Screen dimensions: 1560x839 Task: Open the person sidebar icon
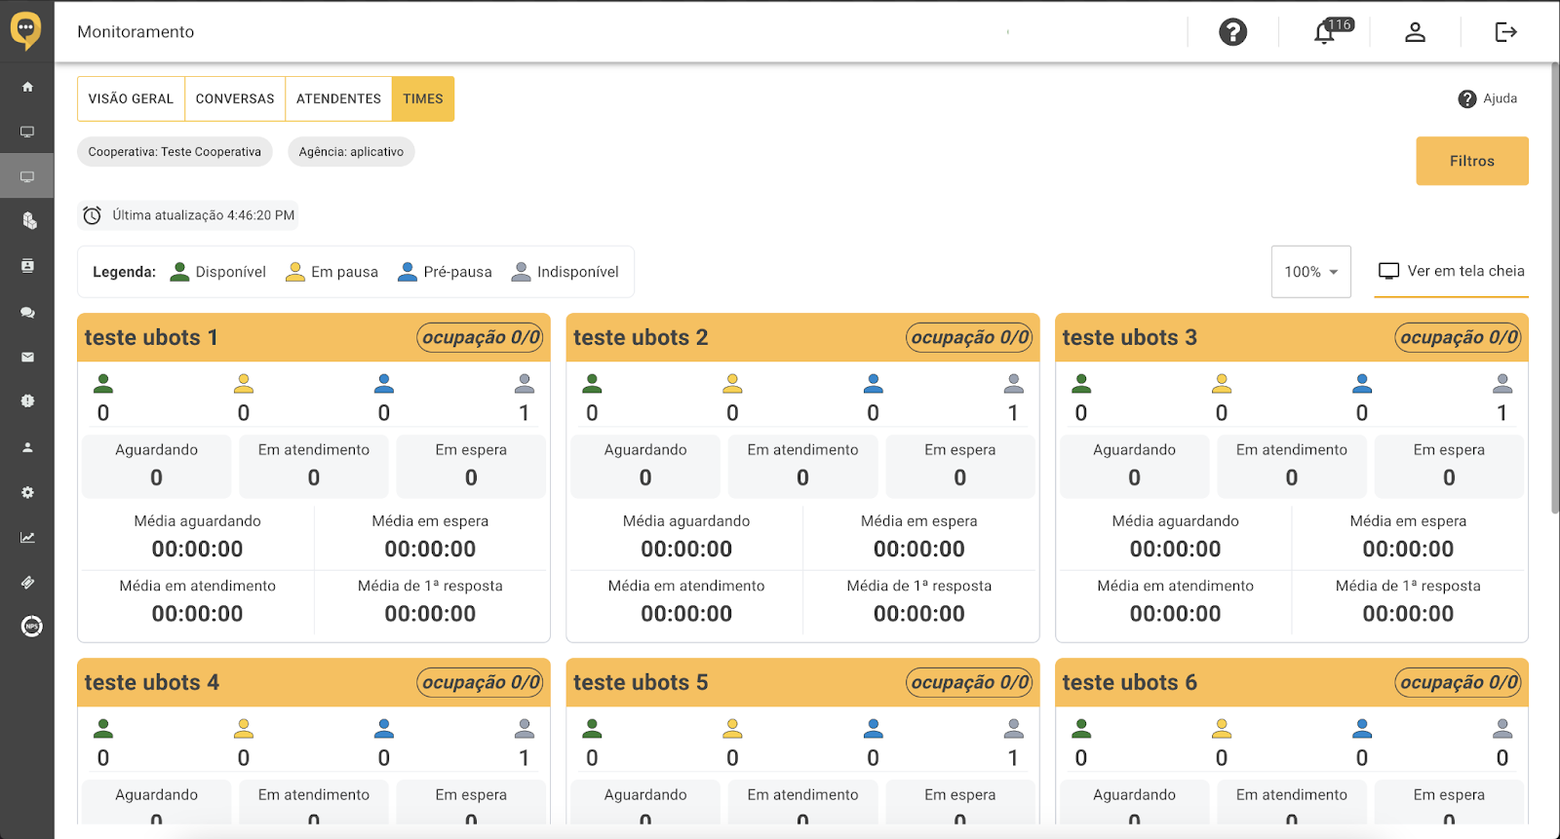point(27,447)
